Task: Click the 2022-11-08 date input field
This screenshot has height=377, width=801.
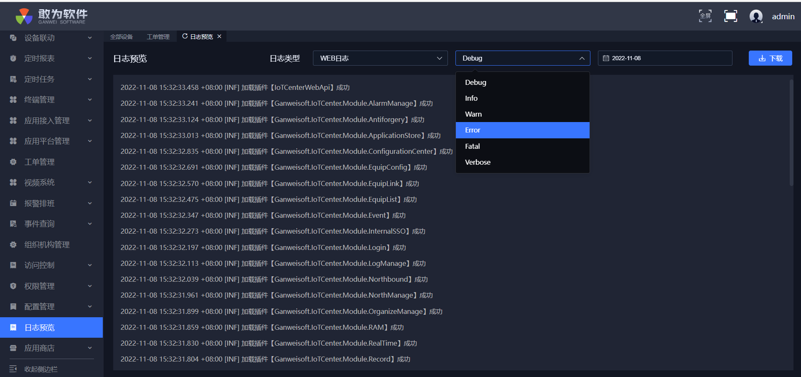Action: tap(665, 58)
